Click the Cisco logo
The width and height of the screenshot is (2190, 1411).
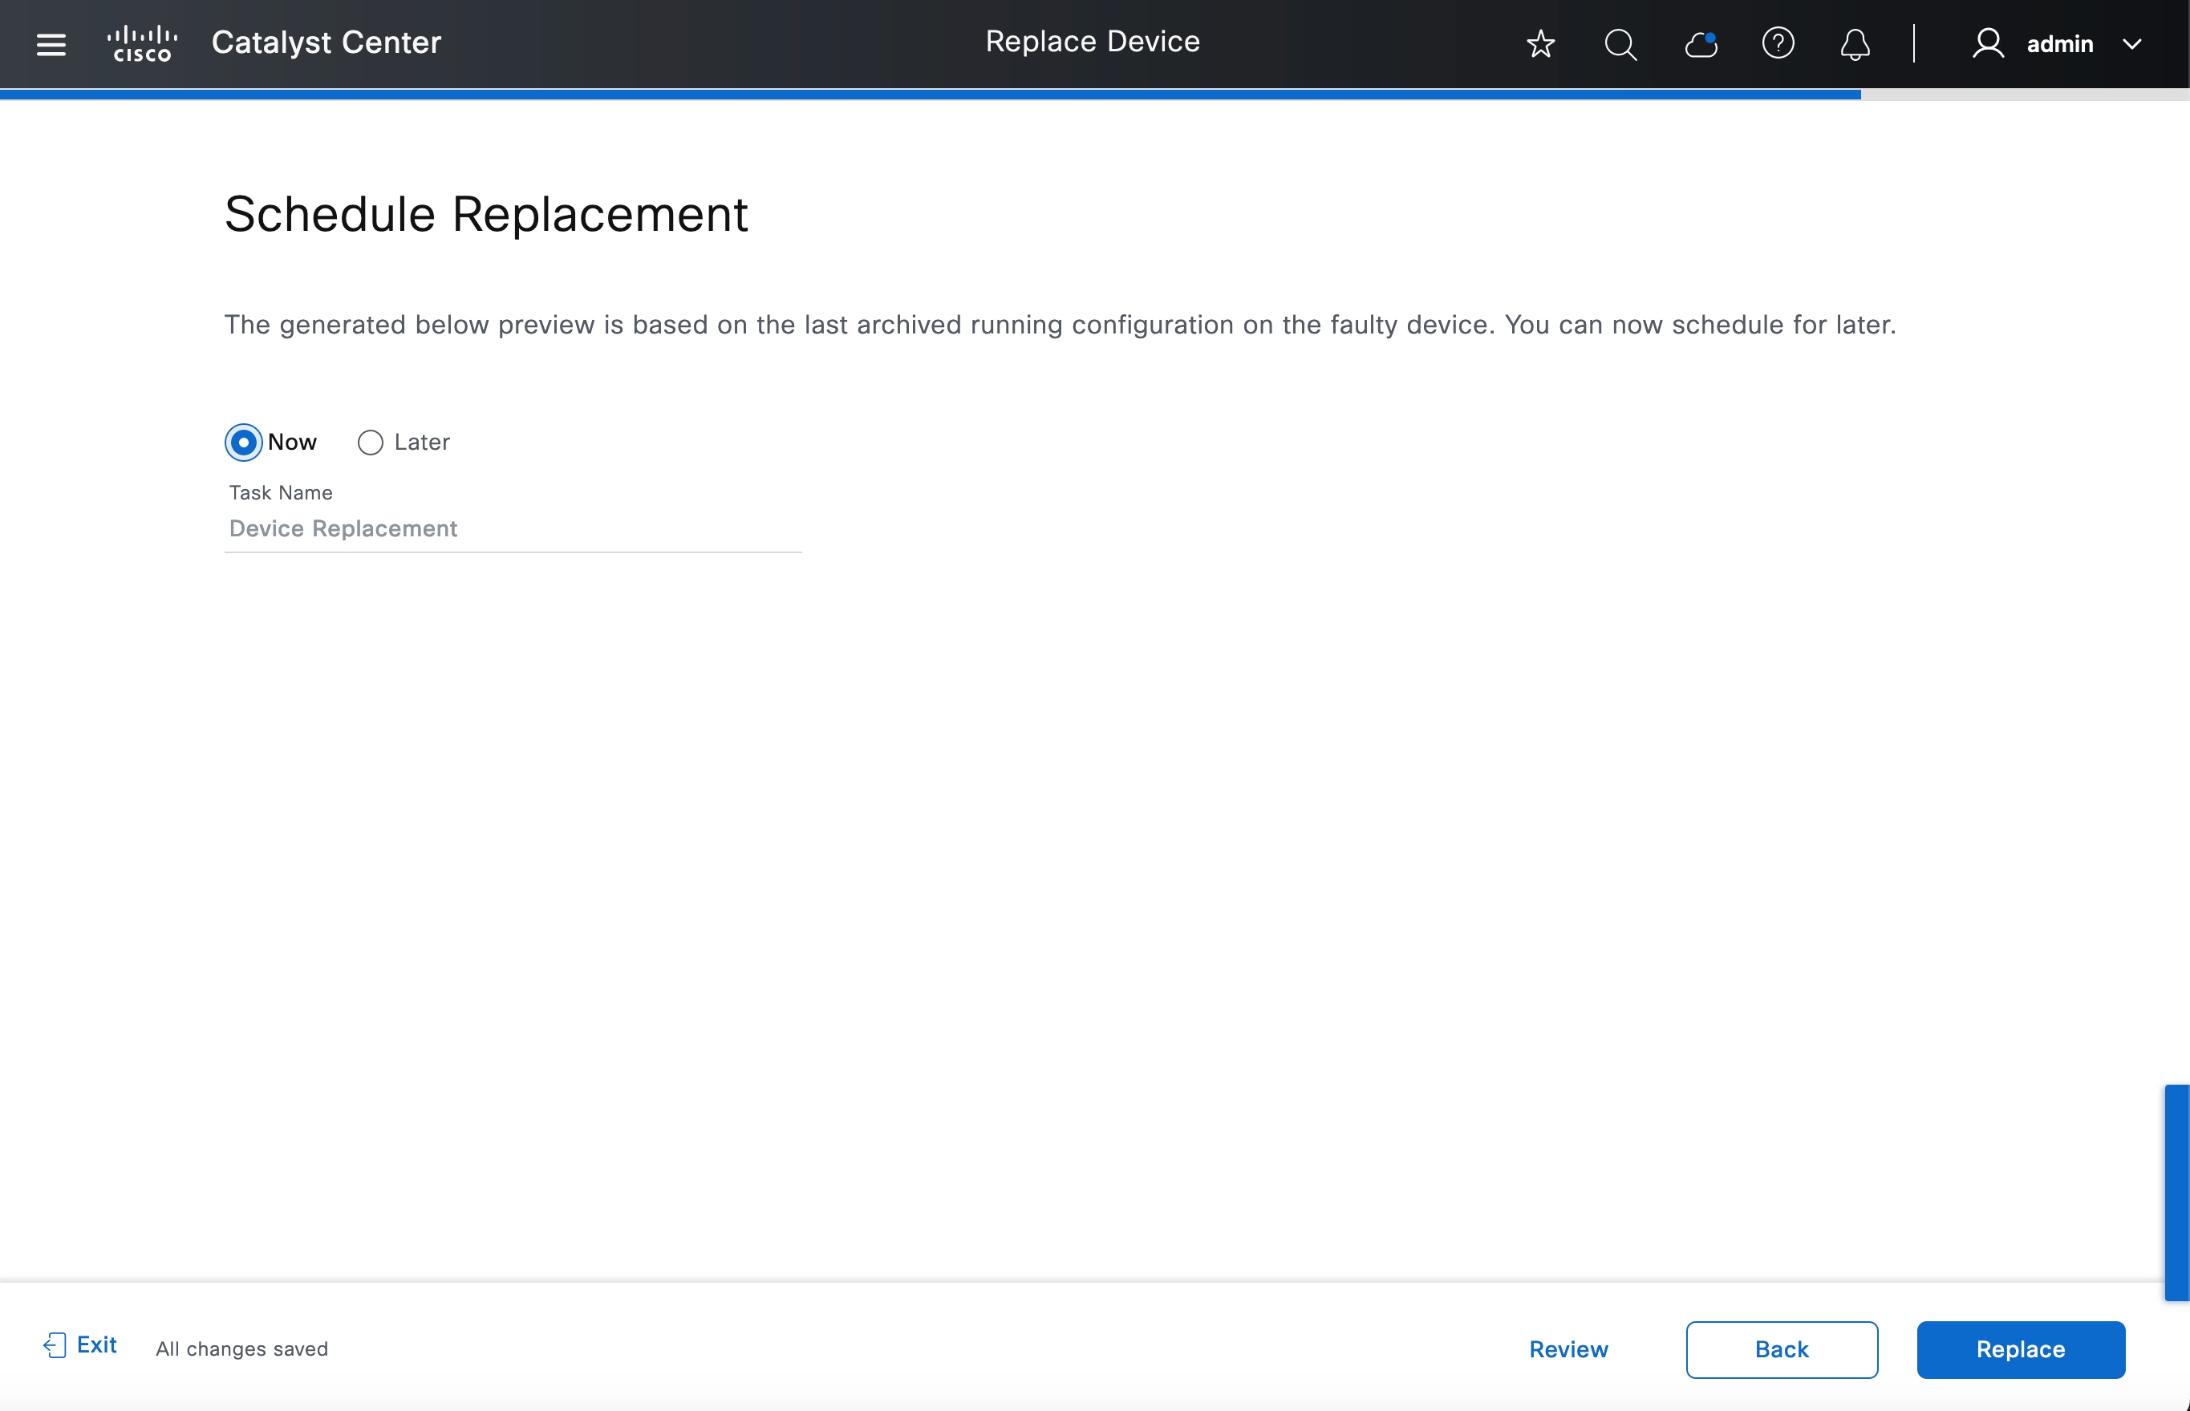pos(142,43)
